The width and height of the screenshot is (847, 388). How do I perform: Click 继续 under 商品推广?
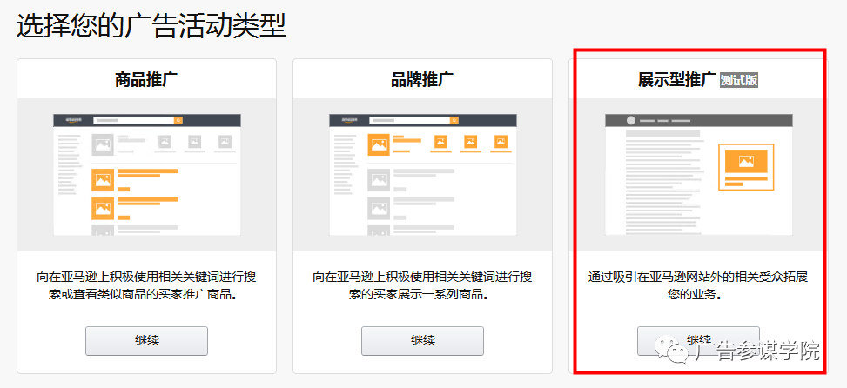[x=146, y=340]
